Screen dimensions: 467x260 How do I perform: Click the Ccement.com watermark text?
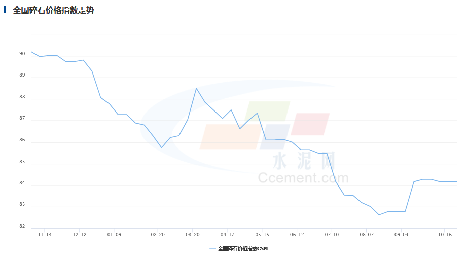tap(303, 178)
